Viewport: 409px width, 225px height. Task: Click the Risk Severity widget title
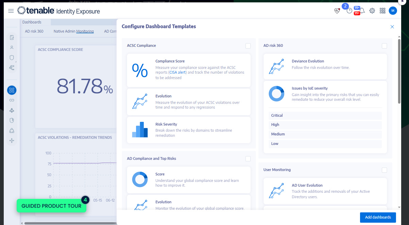click(x=166, y=125)
